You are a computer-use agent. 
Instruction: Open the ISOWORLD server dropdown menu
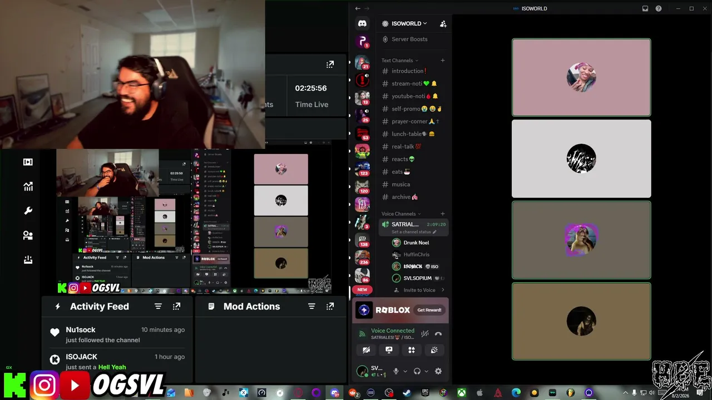(x=409, y=24)
